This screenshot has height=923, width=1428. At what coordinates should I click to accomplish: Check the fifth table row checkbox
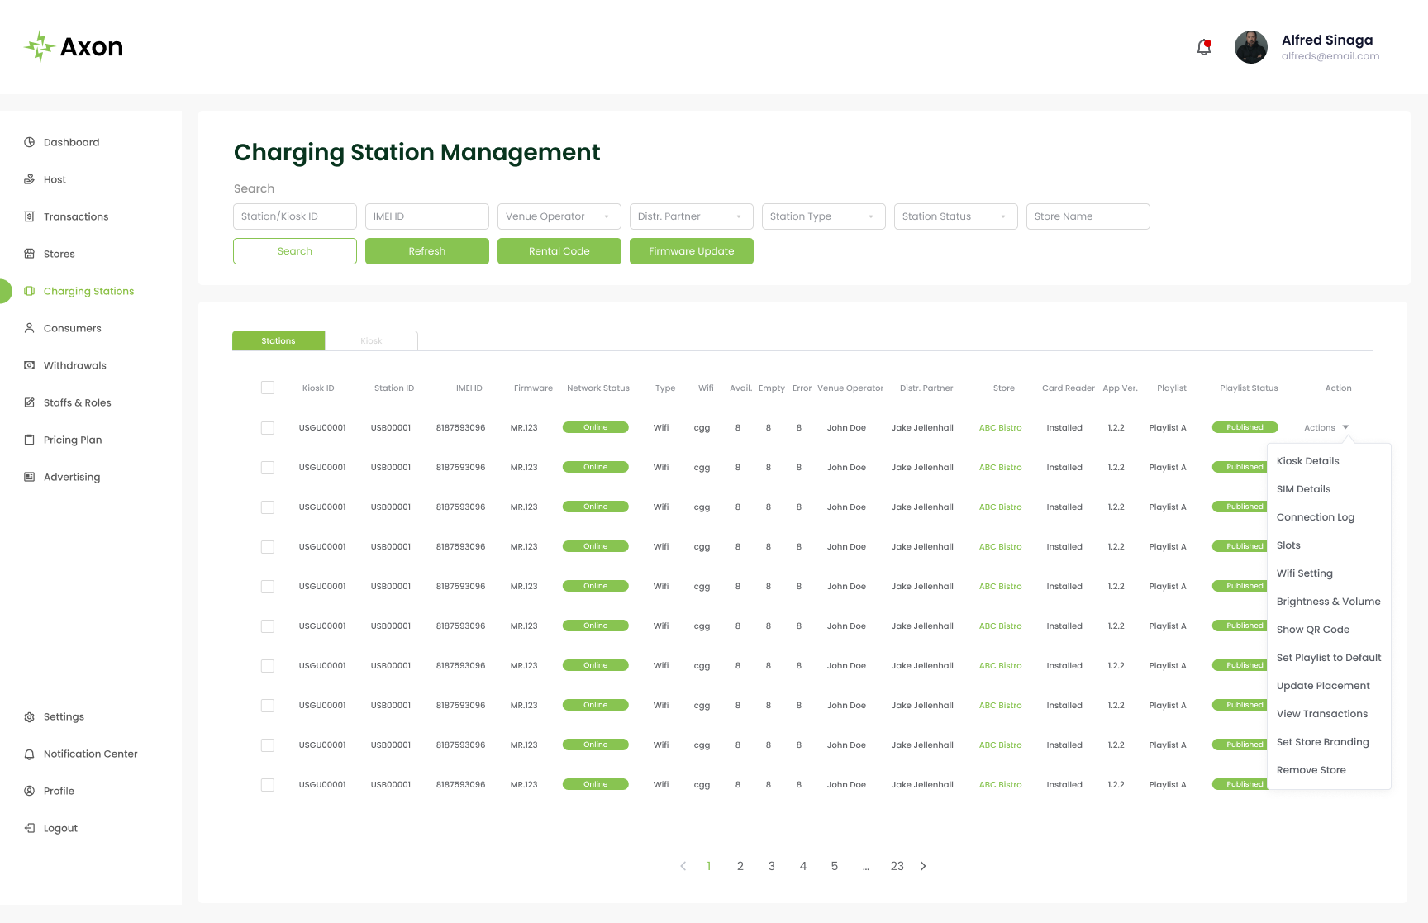click(x=268, y=587)
